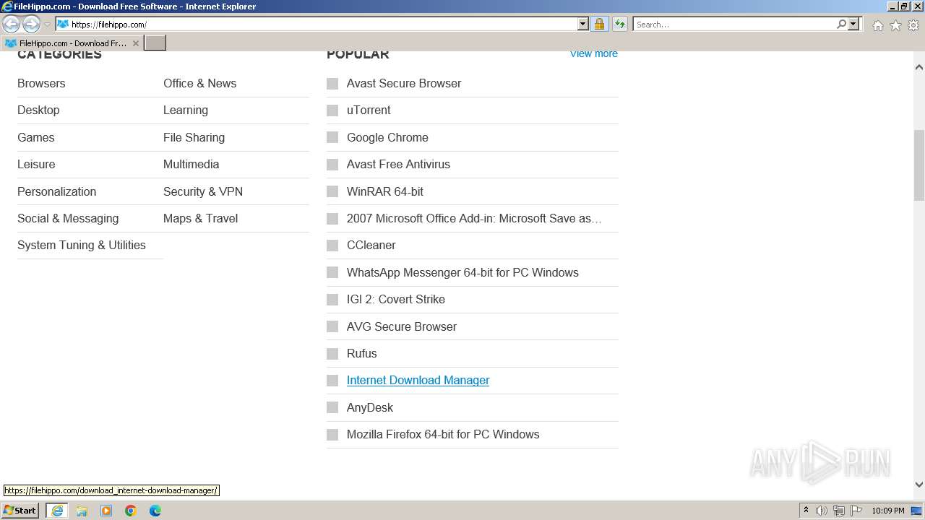Click the CCleaner app thumbnail placeholder

pyautogui.click(x=332, y=246)
